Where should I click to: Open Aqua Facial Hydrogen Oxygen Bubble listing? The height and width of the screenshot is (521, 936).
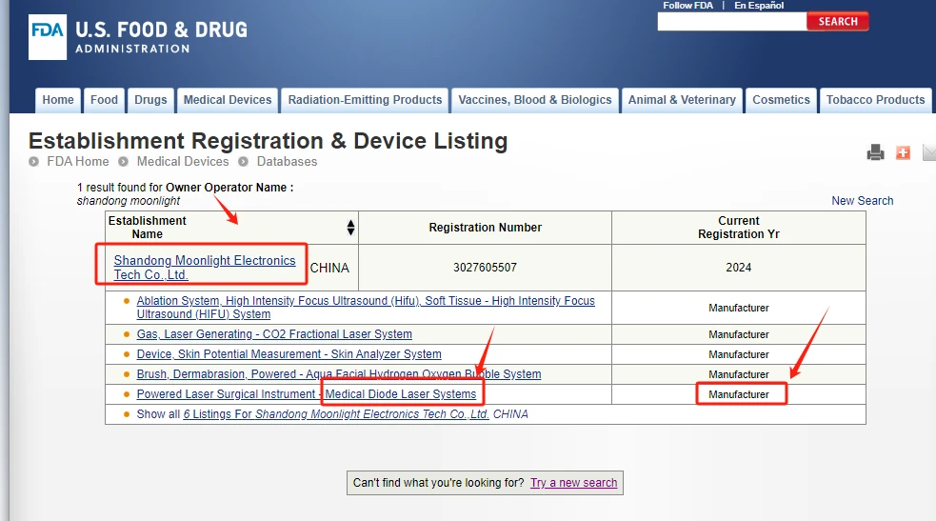coord(338,374)
